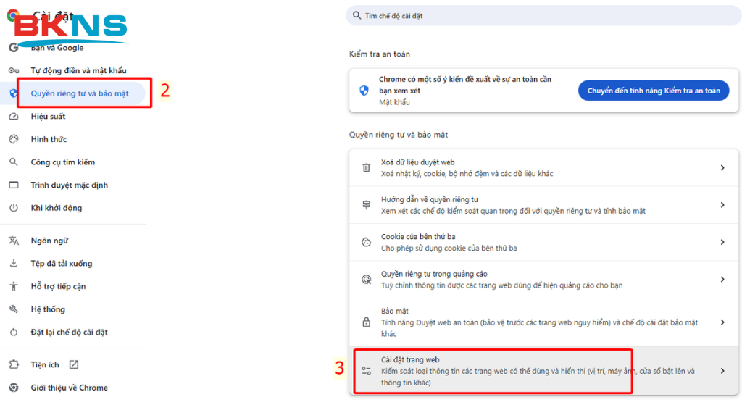Click the chevron arrow on Cài đặt trang web row
Screen dimensions: 742x405
[x=722, y=371]
